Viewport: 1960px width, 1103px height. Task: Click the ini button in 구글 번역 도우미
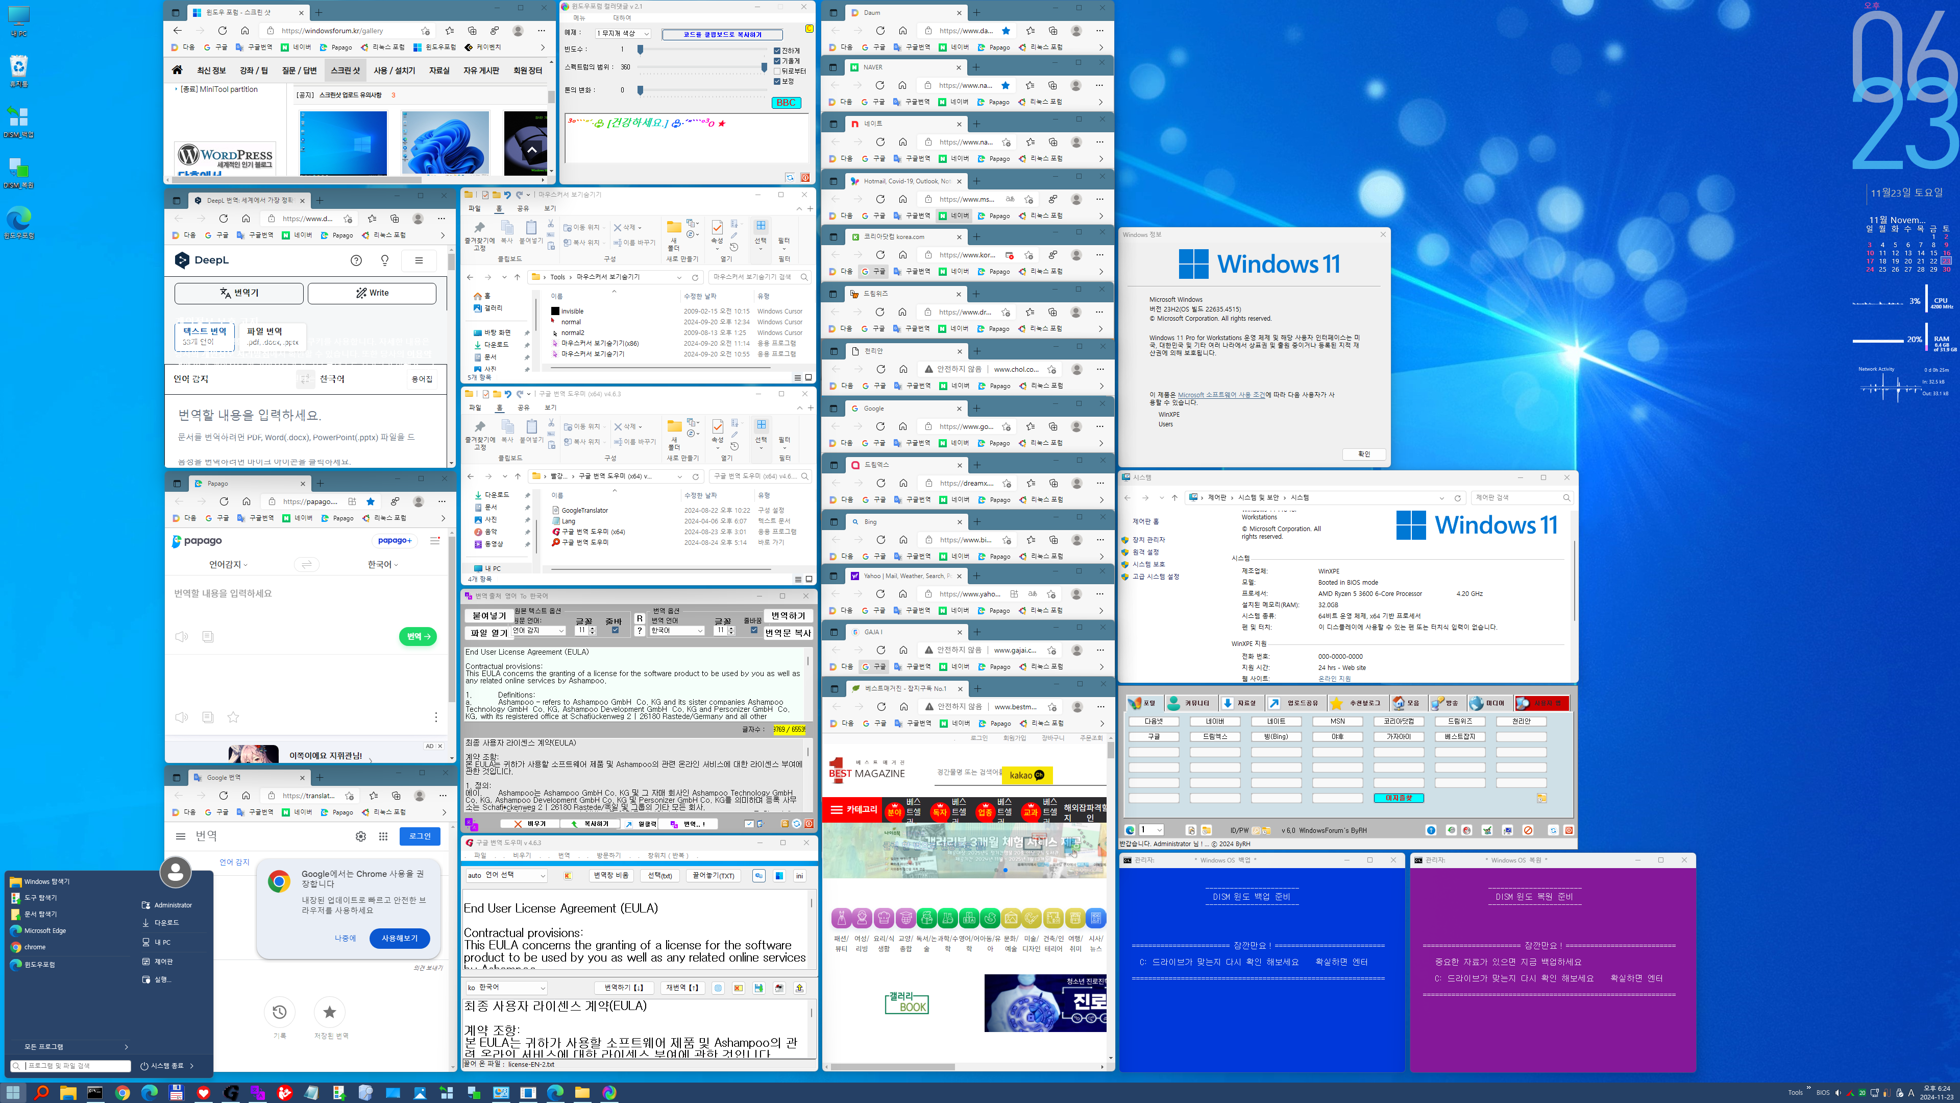800,875
